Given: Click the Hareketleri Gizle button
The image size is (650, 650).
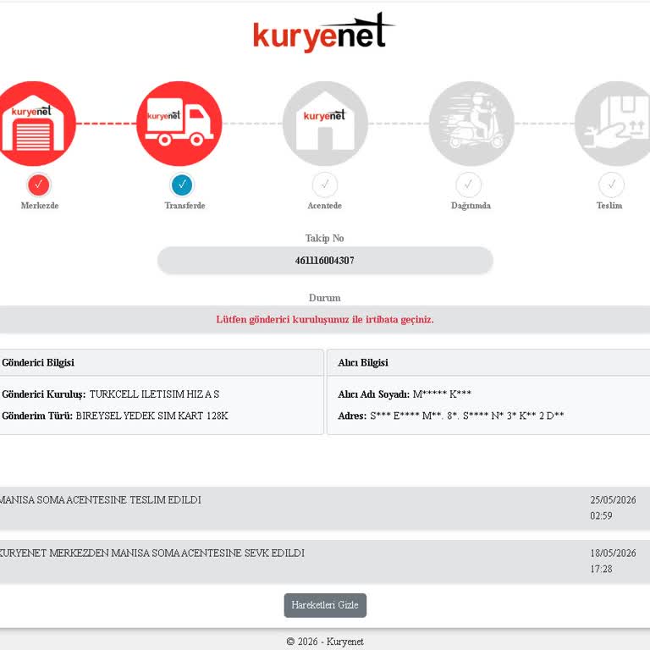Looking at the screenshot, I should [325, 605].
